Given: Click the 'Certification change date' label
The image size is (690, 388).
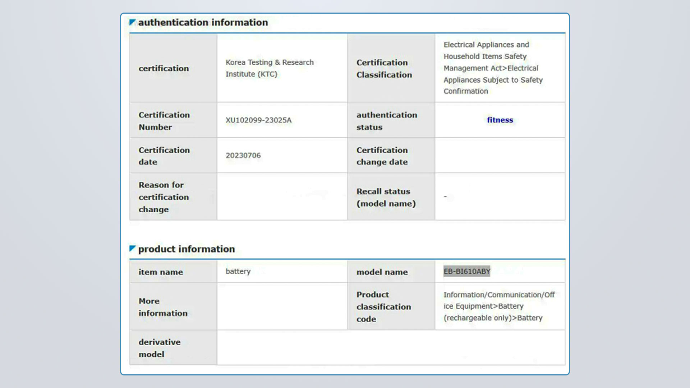Looking at the screenshot, I should [382, 156].
